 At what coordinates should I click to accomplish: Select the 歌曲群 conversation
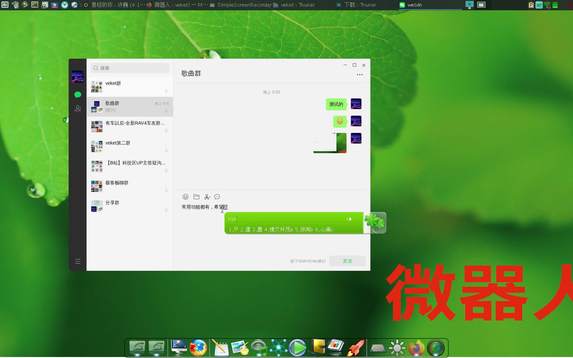(x=130, y=107)
